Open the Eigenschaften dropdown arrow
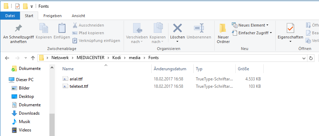Image resolution: width=319 pixels, height=136 pixels. click(x=290, y=42)
